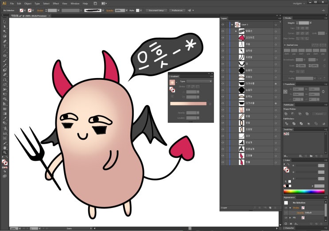Collapse the Layer 1 disclosure triangle
Screen dimensions: 329x231
tap(232, 24)
